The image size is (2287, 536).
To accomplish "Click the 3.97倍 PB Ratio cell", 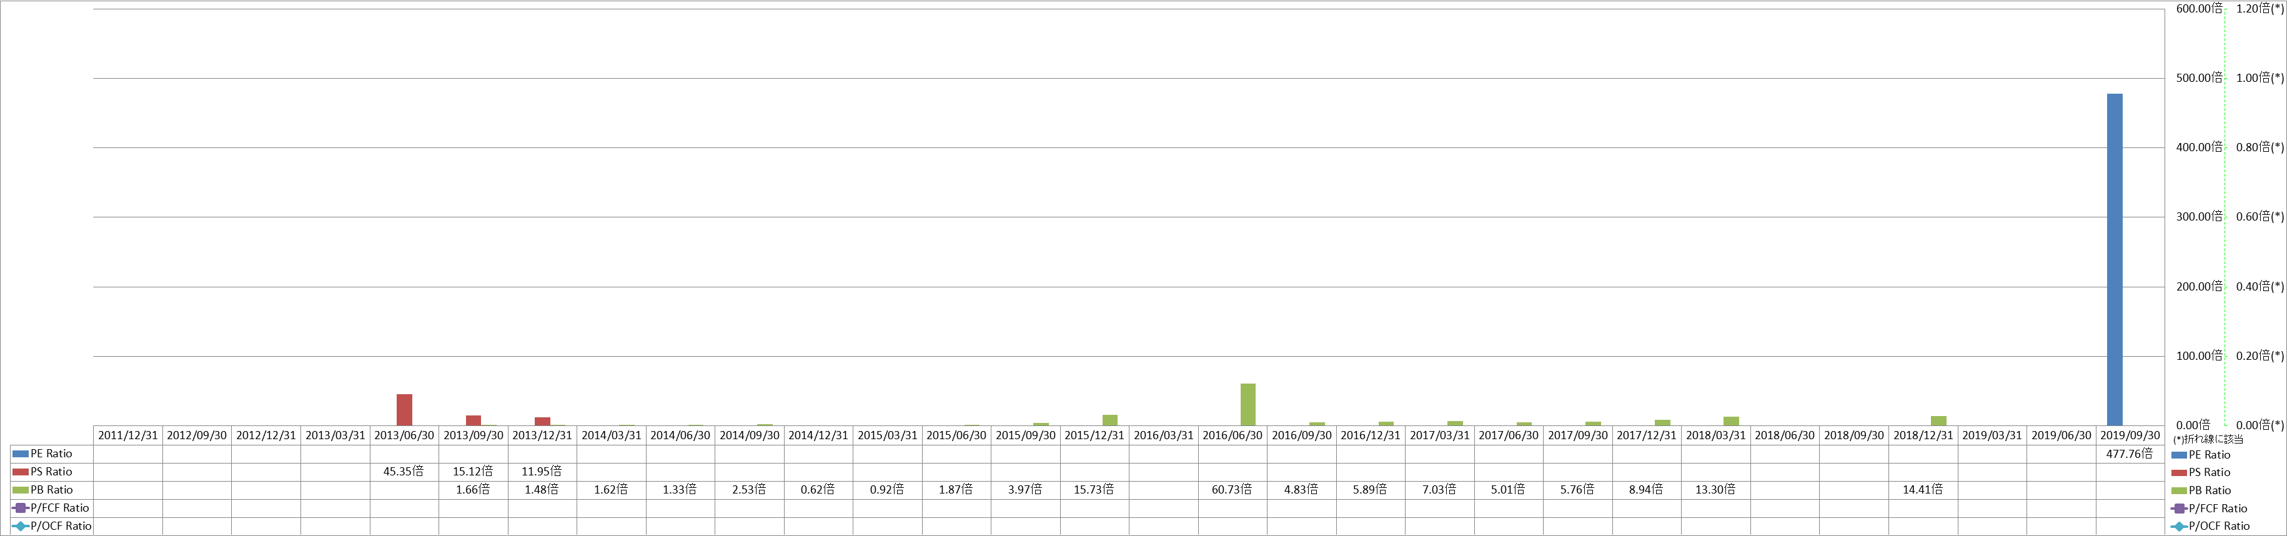I will pyautogui.click(x=1025, y=490).
